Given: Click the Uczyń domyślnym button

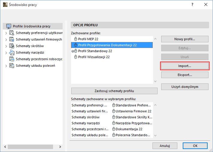Looking at the screenshot, I should point(185,87).
